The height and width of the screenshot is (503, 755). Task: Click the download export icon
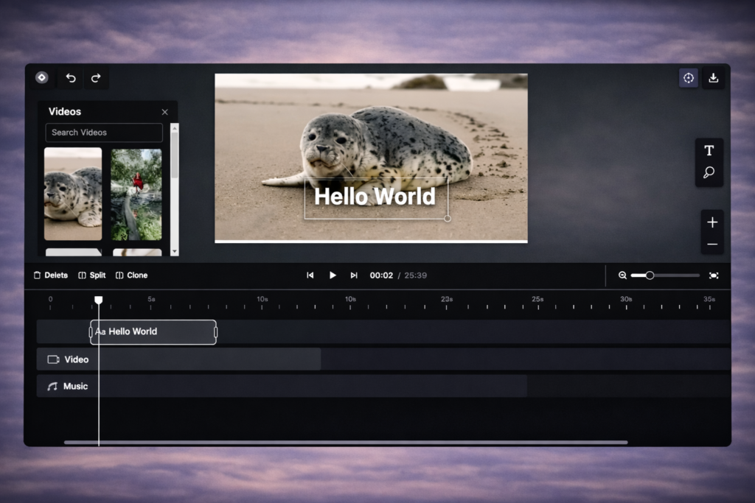713,78
